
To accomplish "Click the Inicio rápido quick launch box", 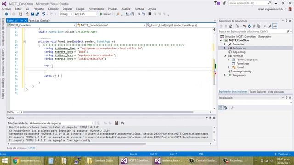I will point(248,3).
